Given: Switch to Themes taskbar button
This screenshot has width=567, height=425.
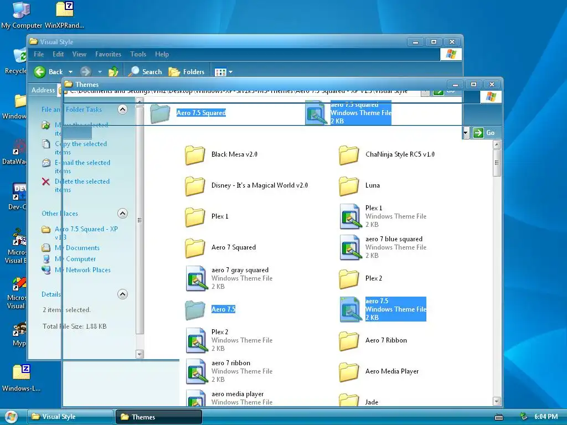Looking at the screenshot, I should coord(159,417).
